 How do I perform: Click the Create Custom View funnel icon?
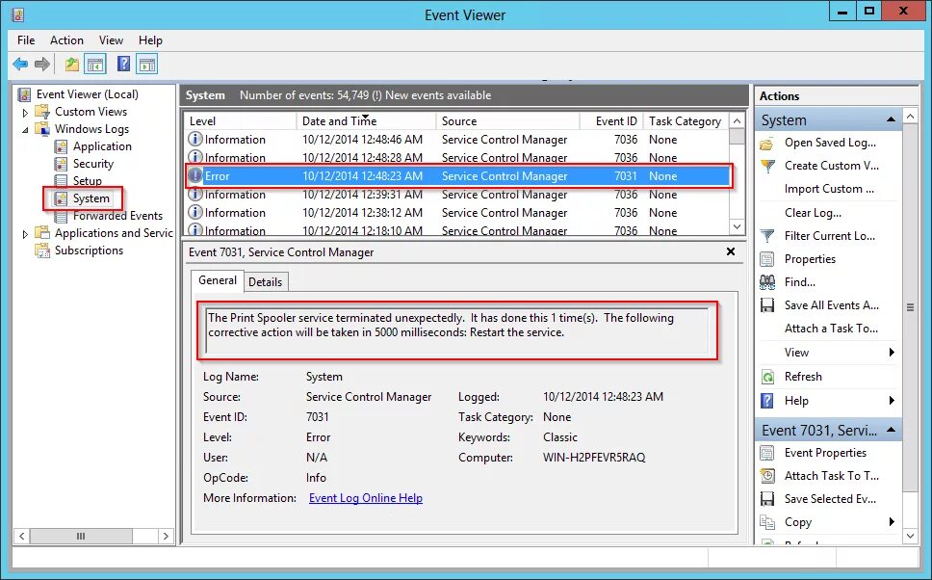[767, 166]
